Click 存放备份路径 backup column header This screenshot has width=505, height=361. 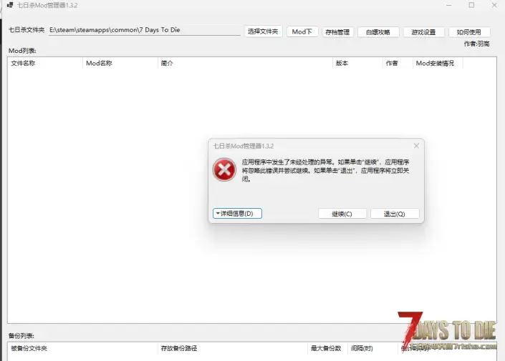[x=232, y=349]
